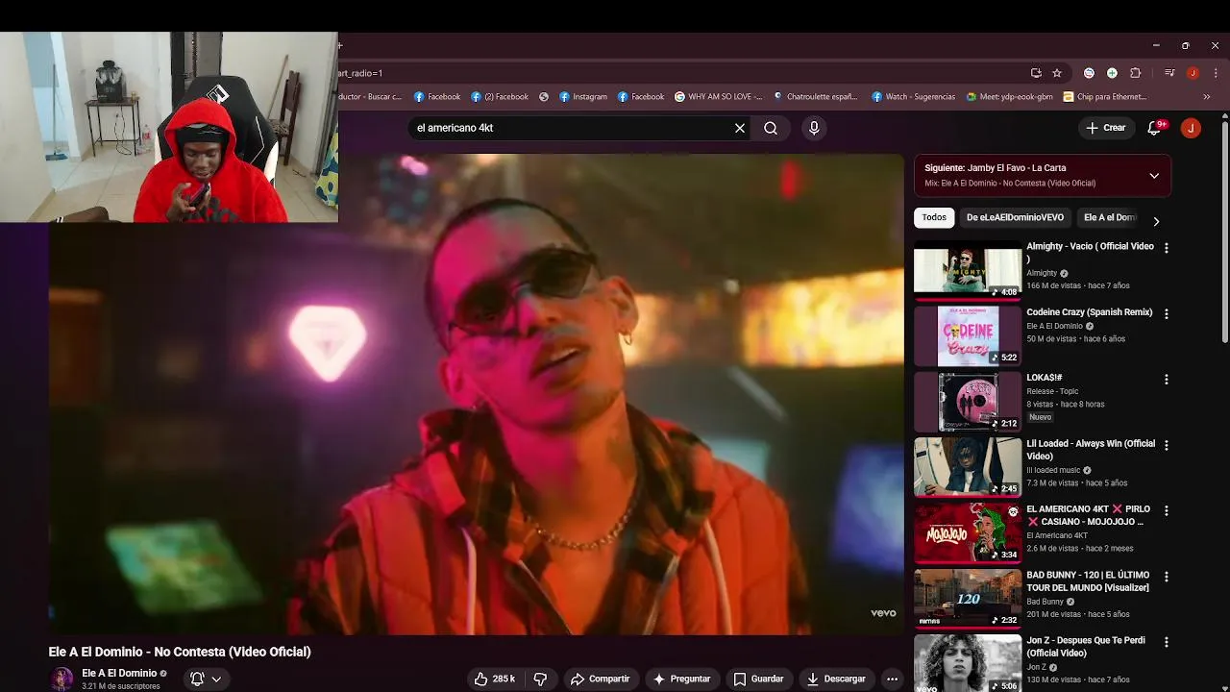Image resolution: width=1230 pixels, height=692 pixels.
Task: Open Ele A El Dominio channel avatar
Action: (x=61, y=679)
